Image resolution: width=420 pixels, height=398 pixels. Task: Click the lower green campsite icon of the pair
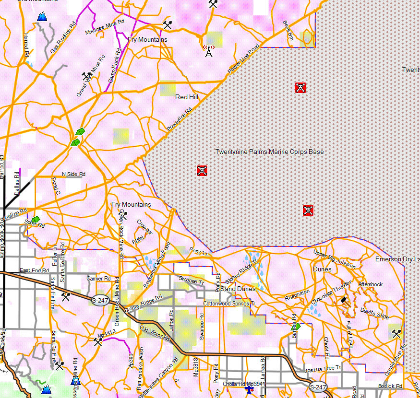[x=75, y=142]
